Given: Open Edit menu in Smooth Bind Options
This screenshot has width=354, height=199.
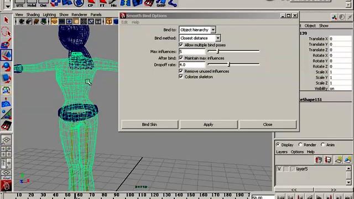Looking at the screenshot, I should (x=124, y=22).
